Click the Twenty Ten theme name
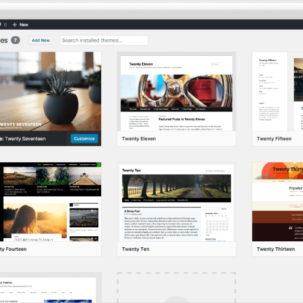Viewport: 303px width, 303px height. pyautogui.click(x=136, y=249)
